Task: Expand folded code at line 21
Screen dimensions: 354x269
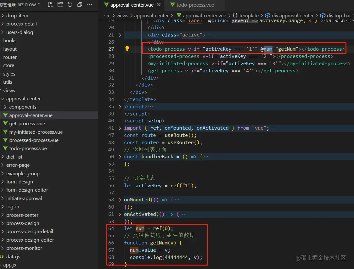Action: coord(120,35)
